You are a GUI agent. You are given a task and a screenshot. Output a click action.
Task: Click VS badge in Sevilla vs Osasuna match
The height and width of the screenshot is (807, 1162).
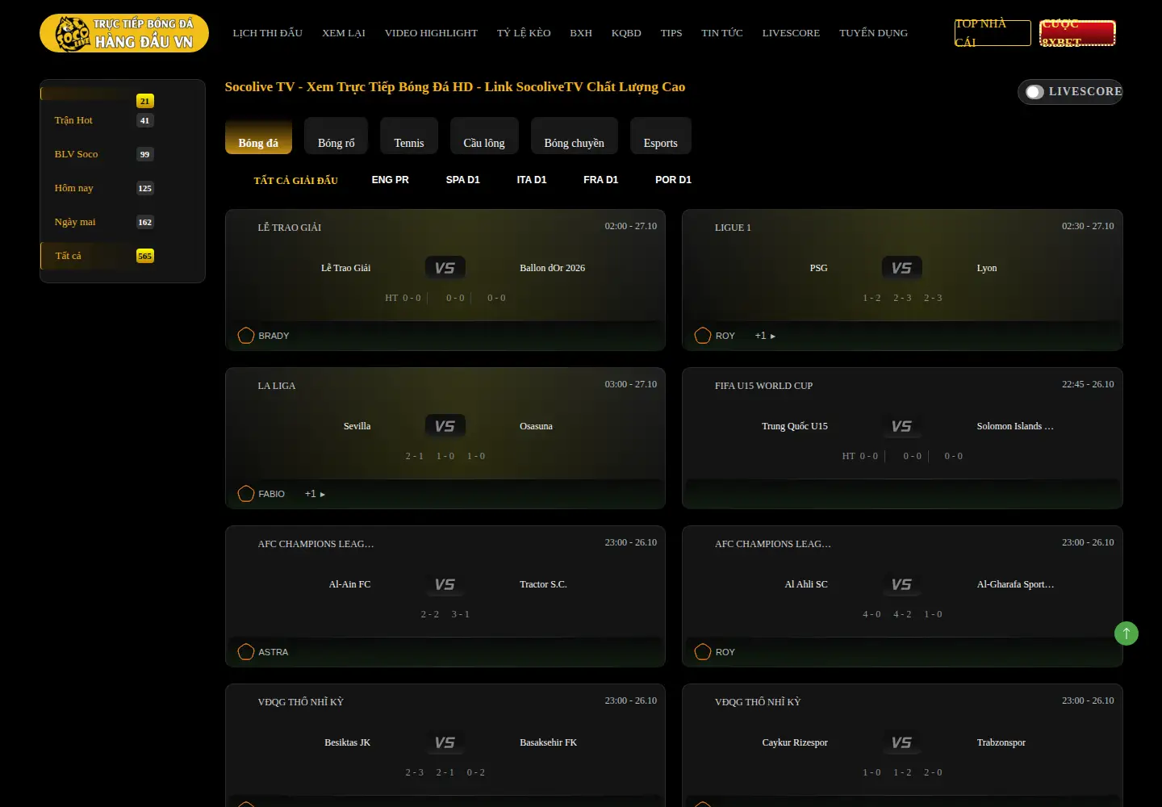click(445, 426)
